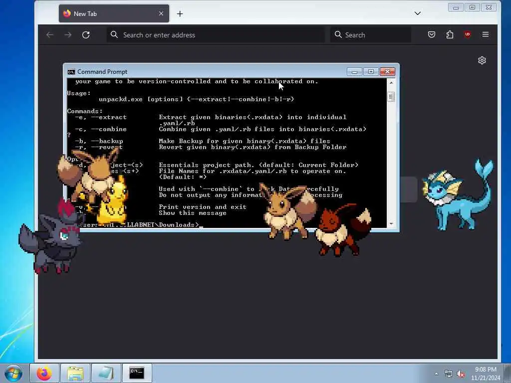This screenshot has width=511, height=383.
Task: Click the dark red Eevee sprite
Action: coord(343,230)
